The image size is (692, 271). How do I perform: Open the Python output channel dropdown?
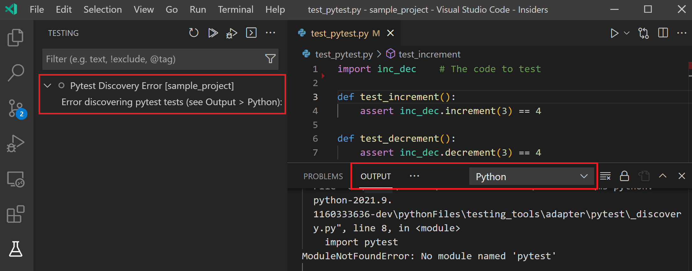tap(531, 177)
